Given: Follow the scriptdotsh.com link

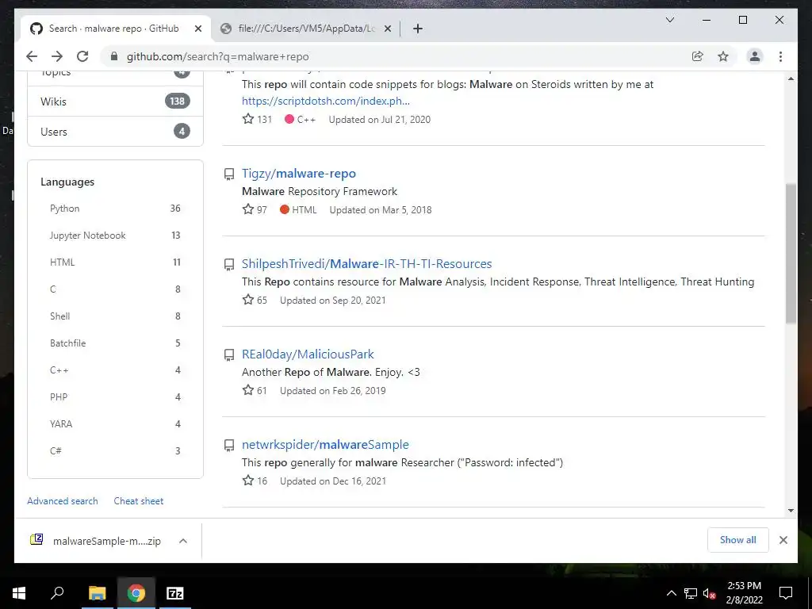Looking at the screenshot, I should click(326, 101).
